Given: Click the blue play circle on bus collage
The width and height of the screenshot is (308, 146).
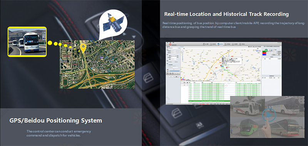Looking at the screenshot, I should click(269, 115).
